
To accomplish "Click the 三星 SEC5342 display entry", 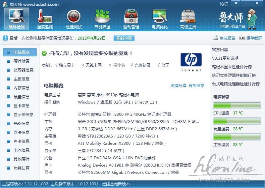I will point(101,151).
